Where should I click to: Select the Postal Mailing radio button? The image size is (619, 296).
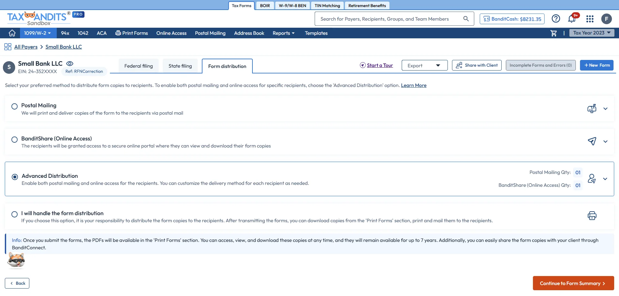point(15,106)
